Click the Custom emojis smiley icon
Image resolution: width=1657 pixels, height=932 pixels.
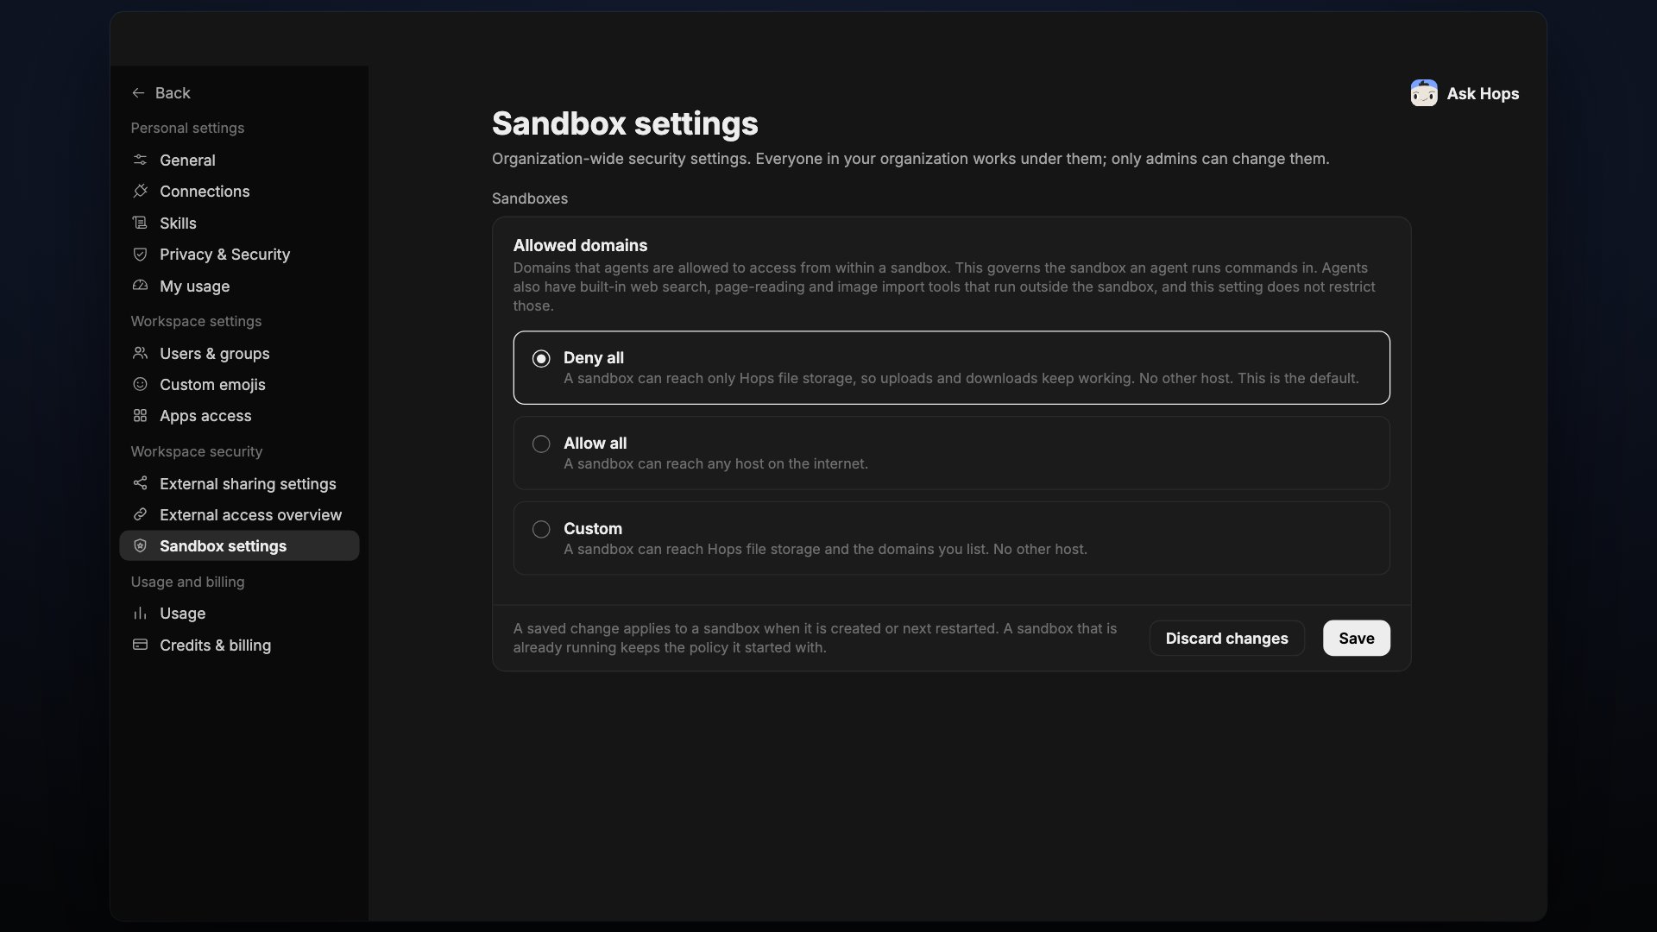[x=140, y=384]
